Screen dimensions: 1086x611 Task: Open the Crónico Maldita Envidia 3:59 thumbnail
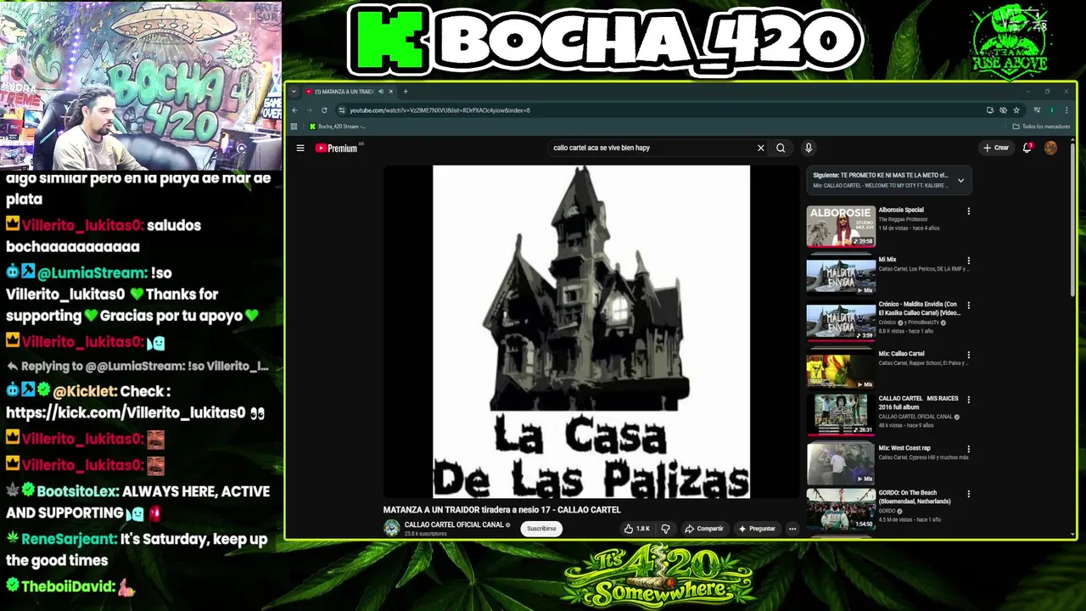click(x=841, y=321)
